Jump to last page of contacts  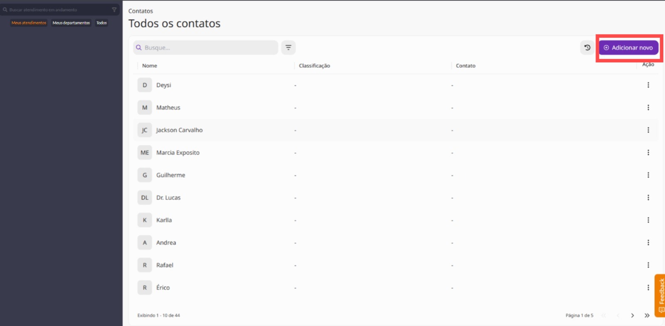pyautogui.click(x=647, y=316)
